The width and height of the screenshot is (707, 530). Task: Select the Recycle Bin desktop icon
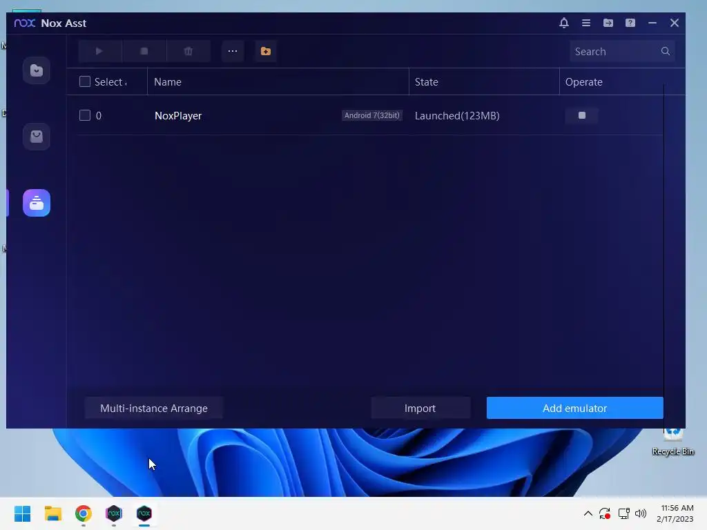pyautogui.click(x=672, y=442)
